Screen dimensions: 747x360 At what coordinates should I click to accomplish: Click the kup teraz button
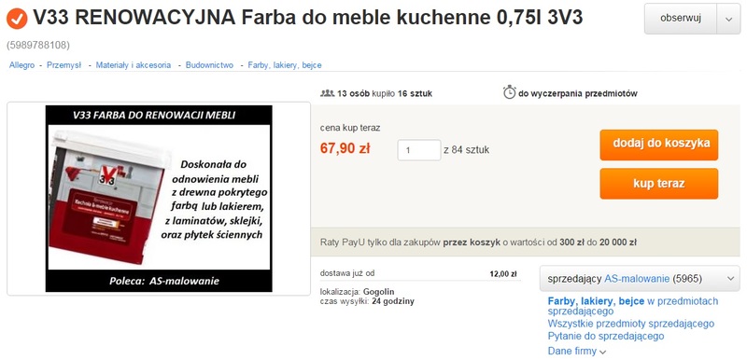tap(659, 184)
